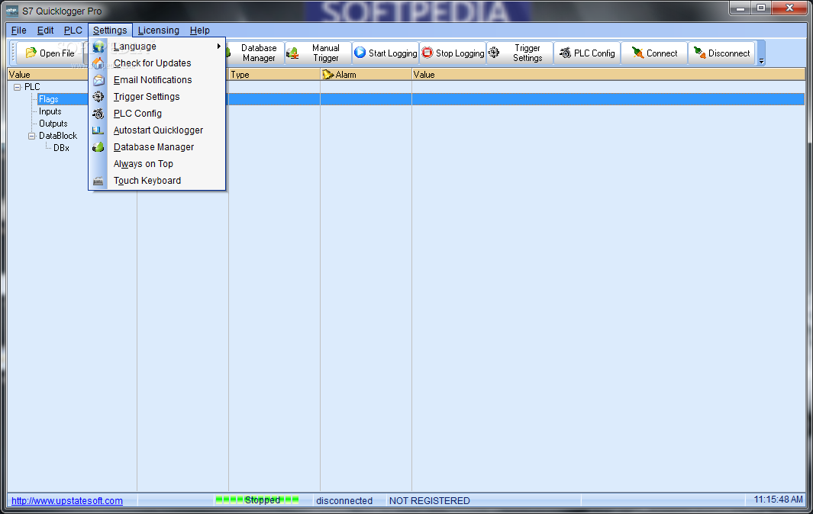Click the S7 Quicklogger Pro title bar icon
The width and height of the screenshot is (813, 514).
point(12,11)
